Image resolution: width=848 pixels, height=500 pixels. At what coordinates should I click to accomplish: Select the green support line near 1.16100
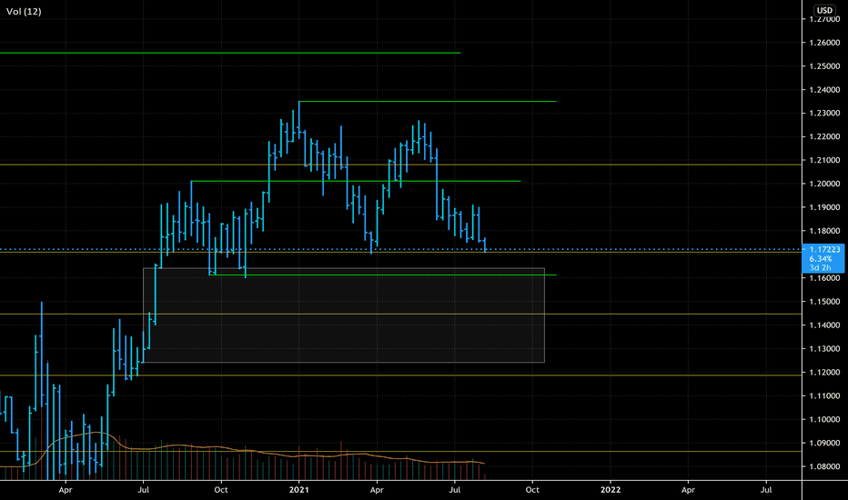click(383, 275)
